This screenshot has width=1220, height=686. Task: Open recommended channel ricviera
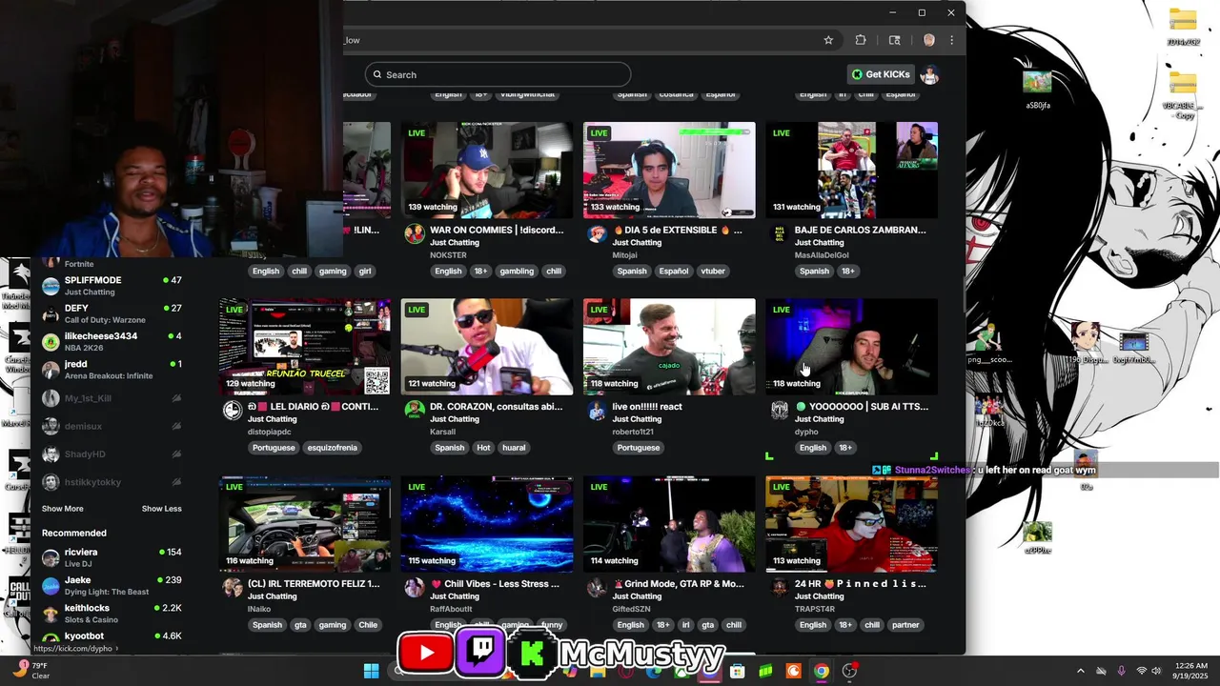[111, 557]
